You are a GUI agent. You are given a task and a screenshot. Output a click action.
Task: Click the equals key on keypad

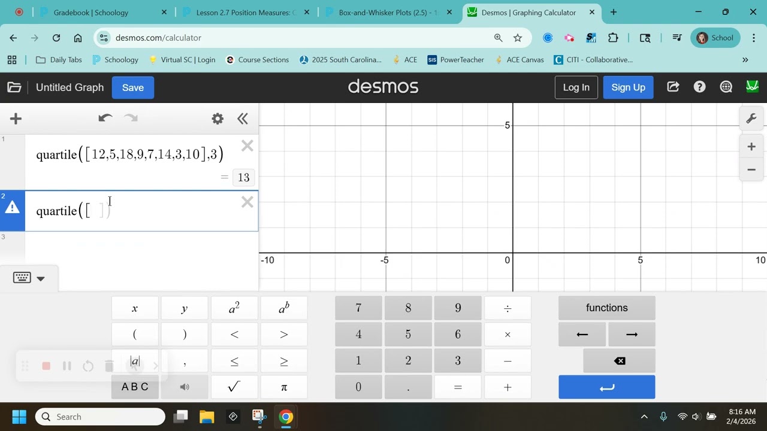point(458,387)
